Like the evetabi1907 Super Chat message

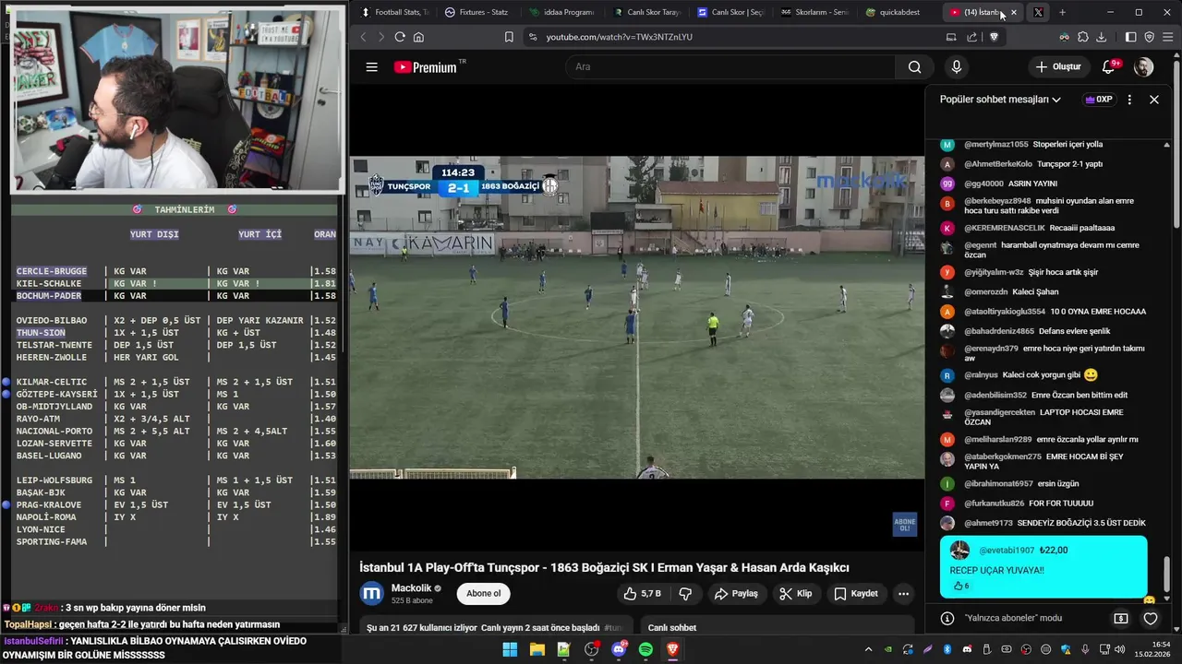(961, 586)
